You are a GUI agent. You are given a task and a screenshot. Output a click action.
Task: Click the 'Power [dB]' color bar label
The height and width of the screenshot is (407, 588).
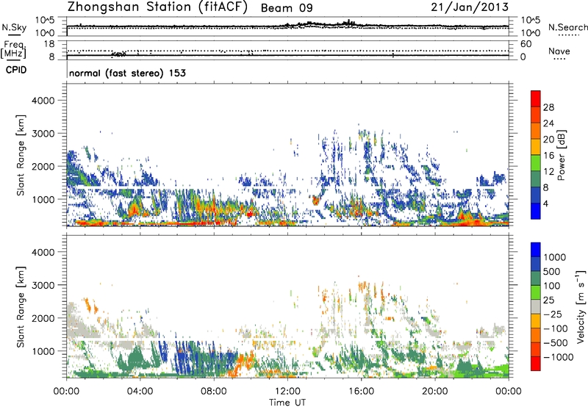[561, 155]
